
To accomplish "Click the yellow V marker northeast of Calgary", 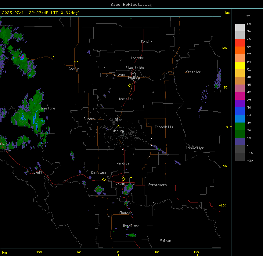I will tap(131, 178).
